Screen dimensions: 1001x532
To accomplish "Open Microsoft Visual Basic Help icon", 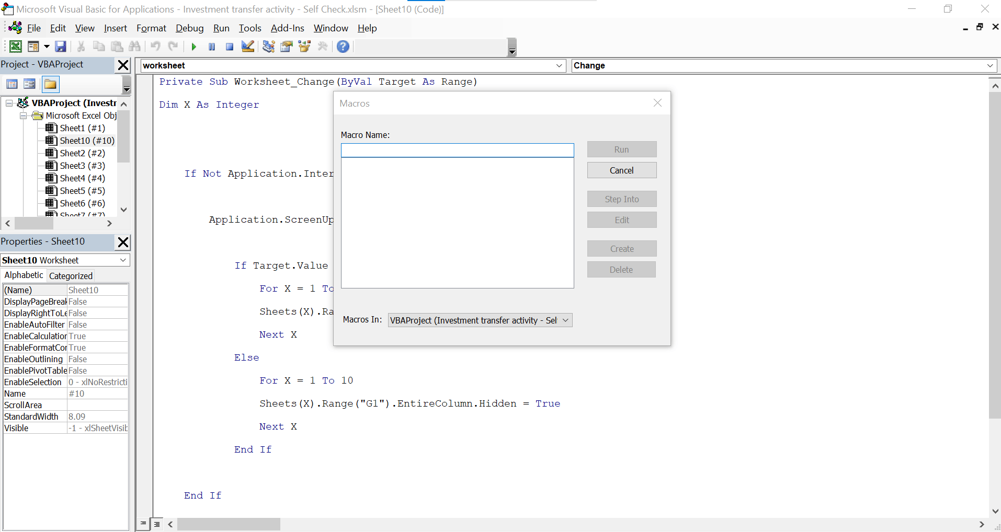I will (343, 47).
